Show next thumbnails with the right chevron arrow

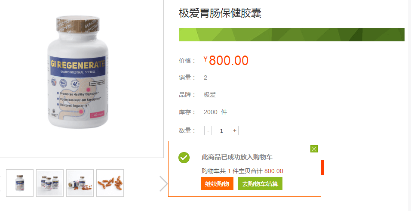(163, 183)
